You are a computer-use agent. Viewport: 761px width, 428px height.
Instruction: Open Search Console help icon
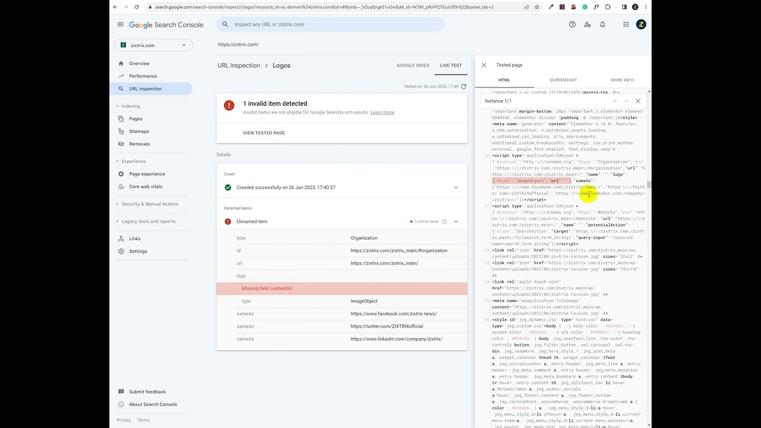tap(572, 24)
